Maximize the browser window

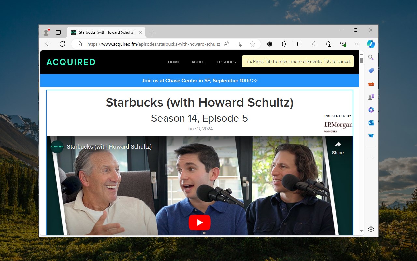point(356,30)
